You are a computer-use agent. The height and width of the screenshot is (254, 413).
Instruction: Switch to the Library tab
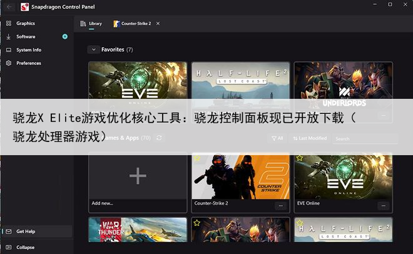click(x=91, y=23)
